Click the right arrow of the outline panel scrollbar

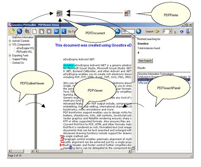[32, 151]
